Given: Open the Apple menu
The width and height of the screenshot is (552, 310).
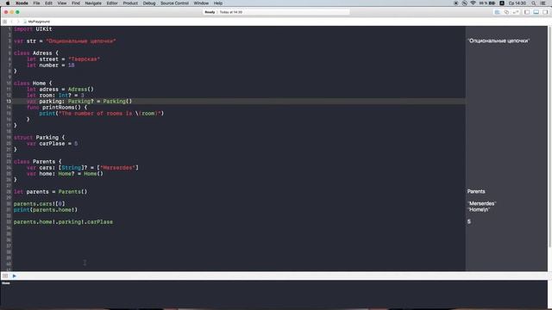Looking at the screenshot, I should (x=8, y=3).
